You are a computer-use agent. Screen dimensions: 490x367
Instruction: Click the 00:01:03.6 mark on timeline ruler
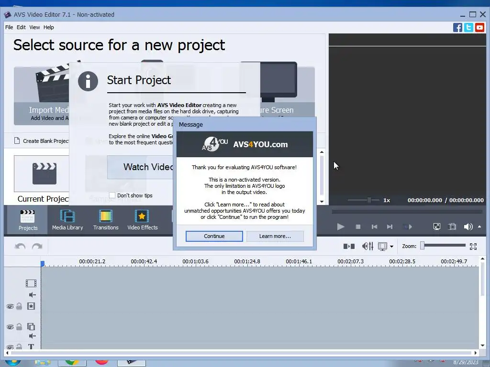click(x=195, y=261)
